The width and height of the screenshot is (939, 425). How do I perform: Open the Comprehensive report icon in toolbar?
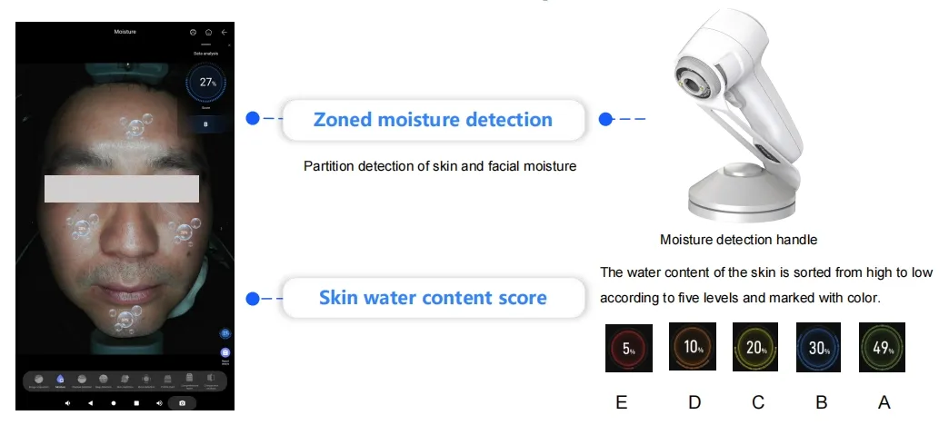click(x=189, y=379)
